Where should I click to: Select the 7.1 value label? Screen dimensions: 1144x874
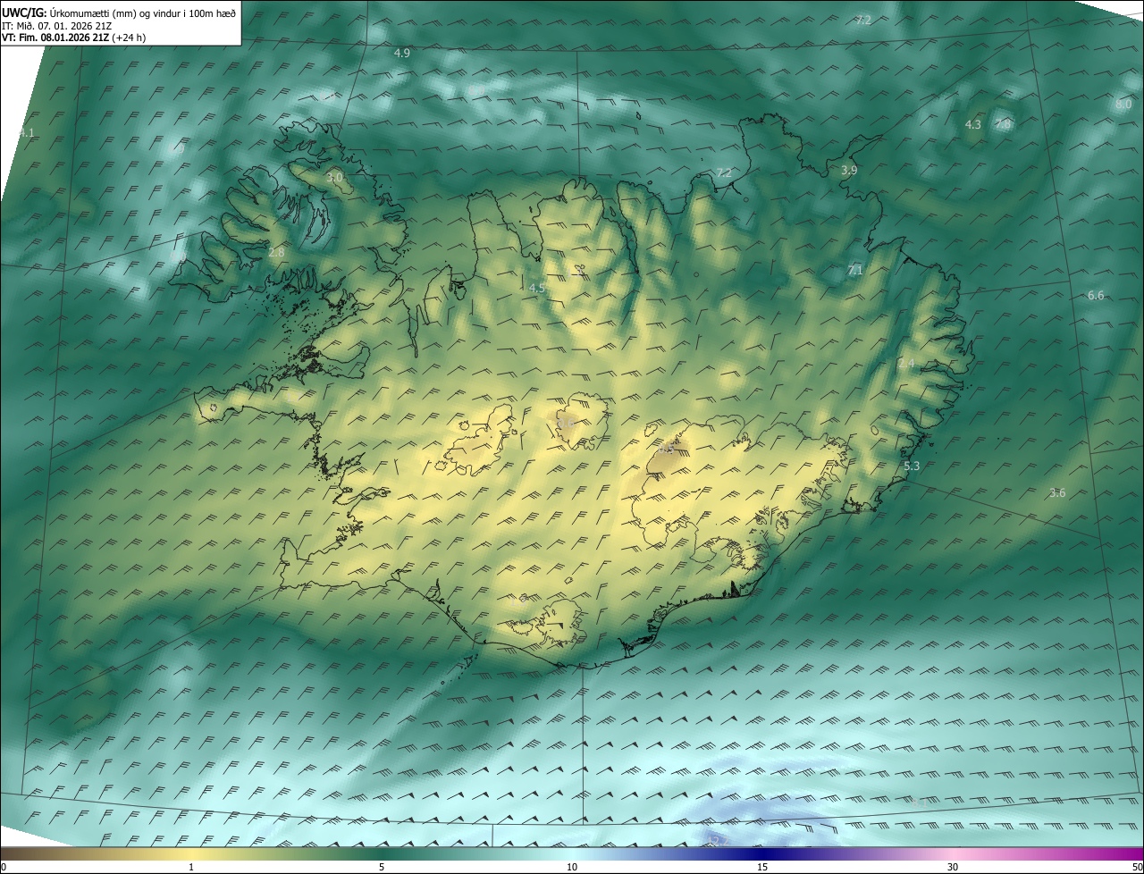[x=854, y=271]
